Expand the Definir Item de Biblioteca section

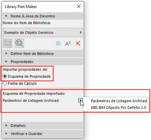[x=43, y=54]
